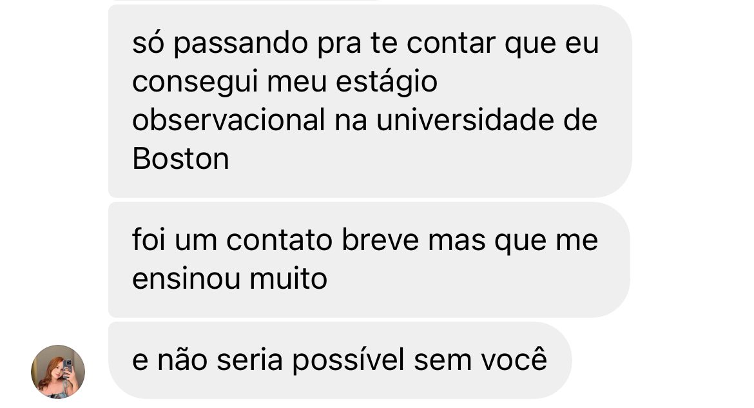The width and height of the screenshot is (754, 408).
Task: Click the word 'estágio' in first bubble
Action: point(387,83)
